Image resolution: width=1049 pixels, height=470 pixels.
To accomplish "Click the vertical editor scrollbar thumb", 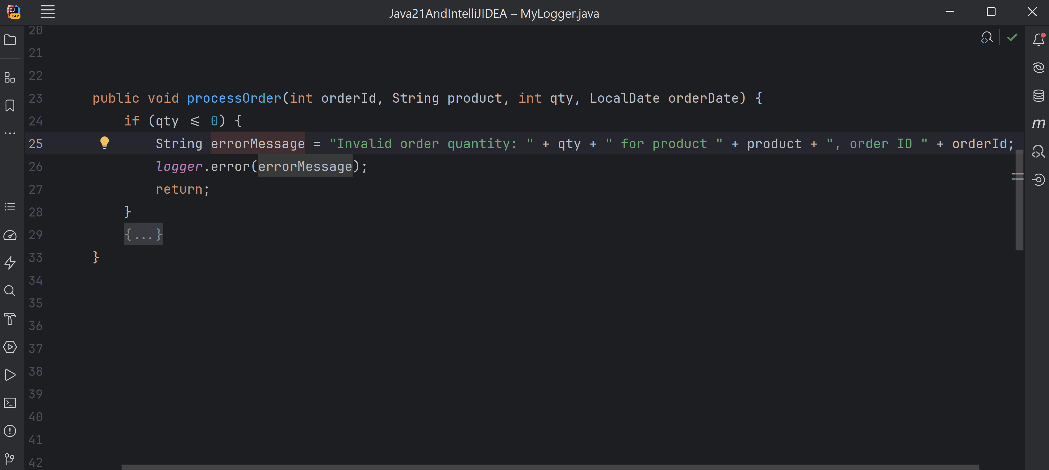I will pyautogui.click(x=1019, y=200).
